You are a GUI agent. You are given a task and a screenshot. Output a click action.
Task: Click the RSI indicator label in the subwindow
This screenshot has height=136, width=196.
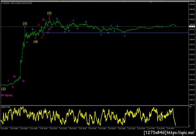coord(6,107)
